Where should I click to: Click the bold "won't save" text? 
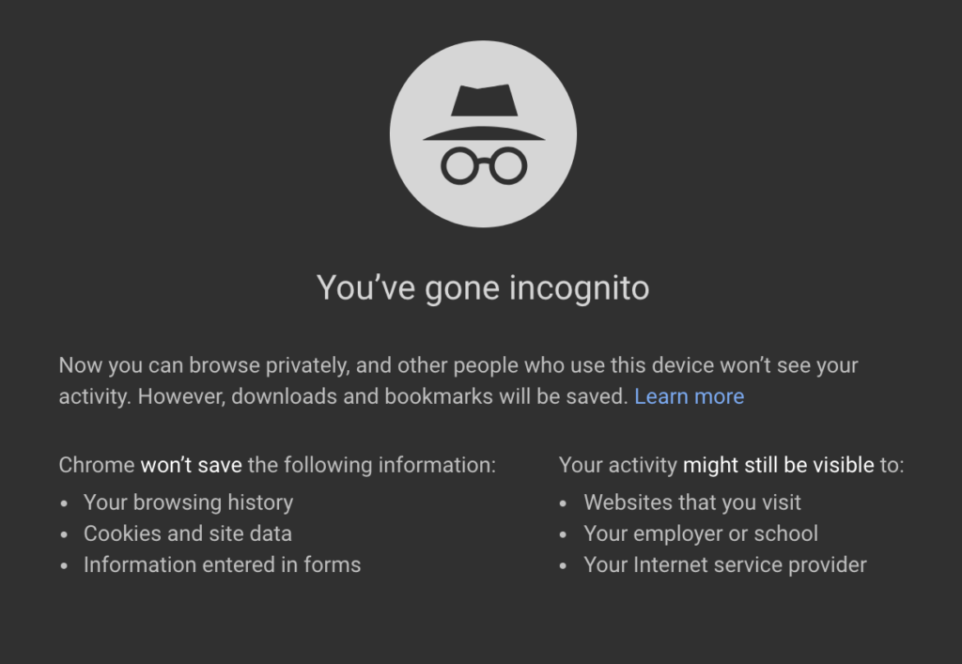click(192, 465)
